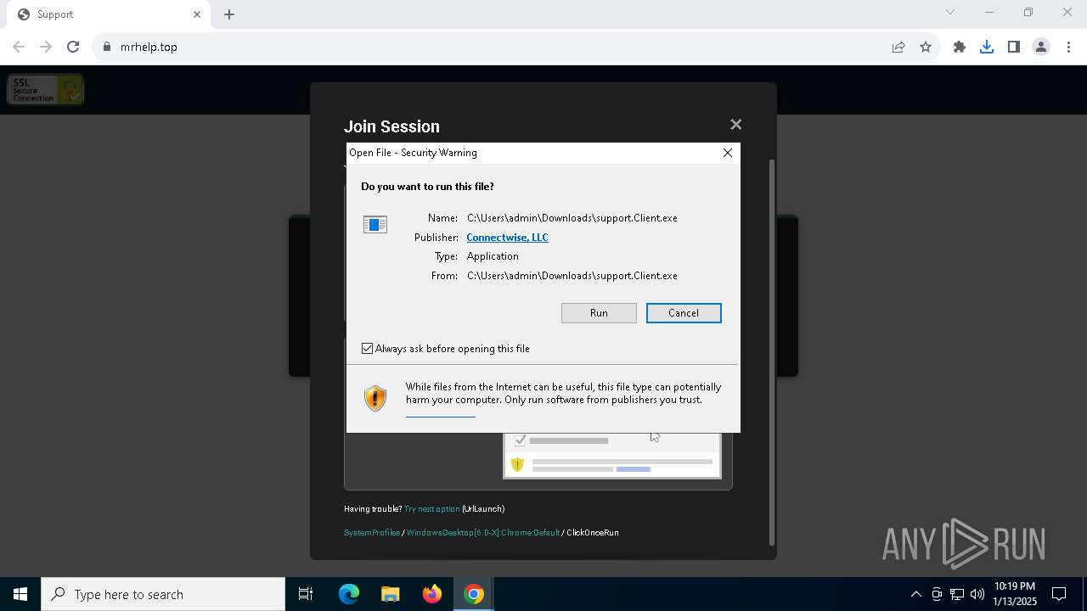The width and height of the screenshot is (1087, 611).
Task: Open File Explorer from taskbar
Action: (391, 594)
